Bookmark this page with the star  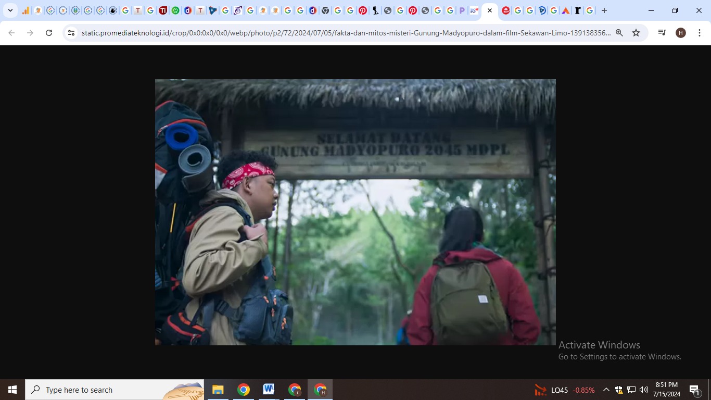[636, 33]
